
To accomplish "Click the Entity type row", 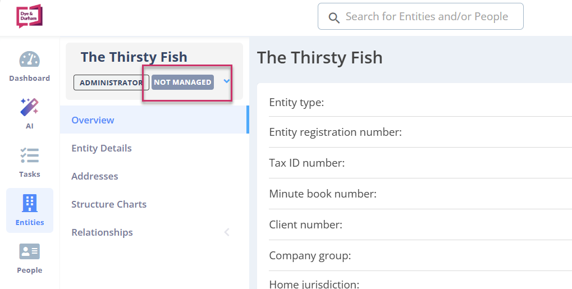I will click(420, 102).
